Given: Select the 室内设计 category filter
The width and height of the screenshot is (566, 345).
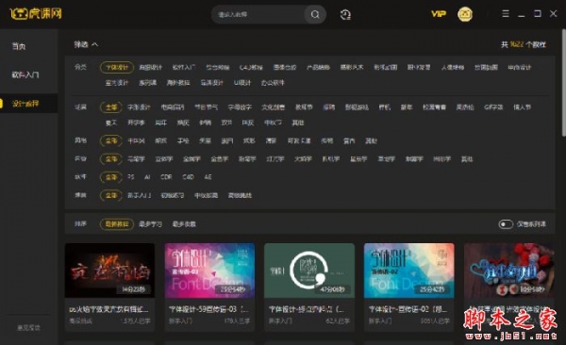Looking at the screenshot, I should click(117, 83).
